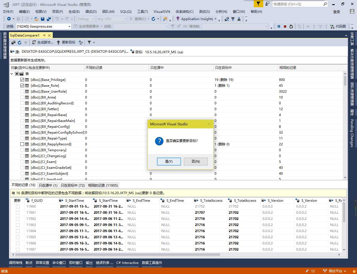Toggle update checkbox for record 11963
This screenshot has height=274, width=357.
[x=18, y=225]
